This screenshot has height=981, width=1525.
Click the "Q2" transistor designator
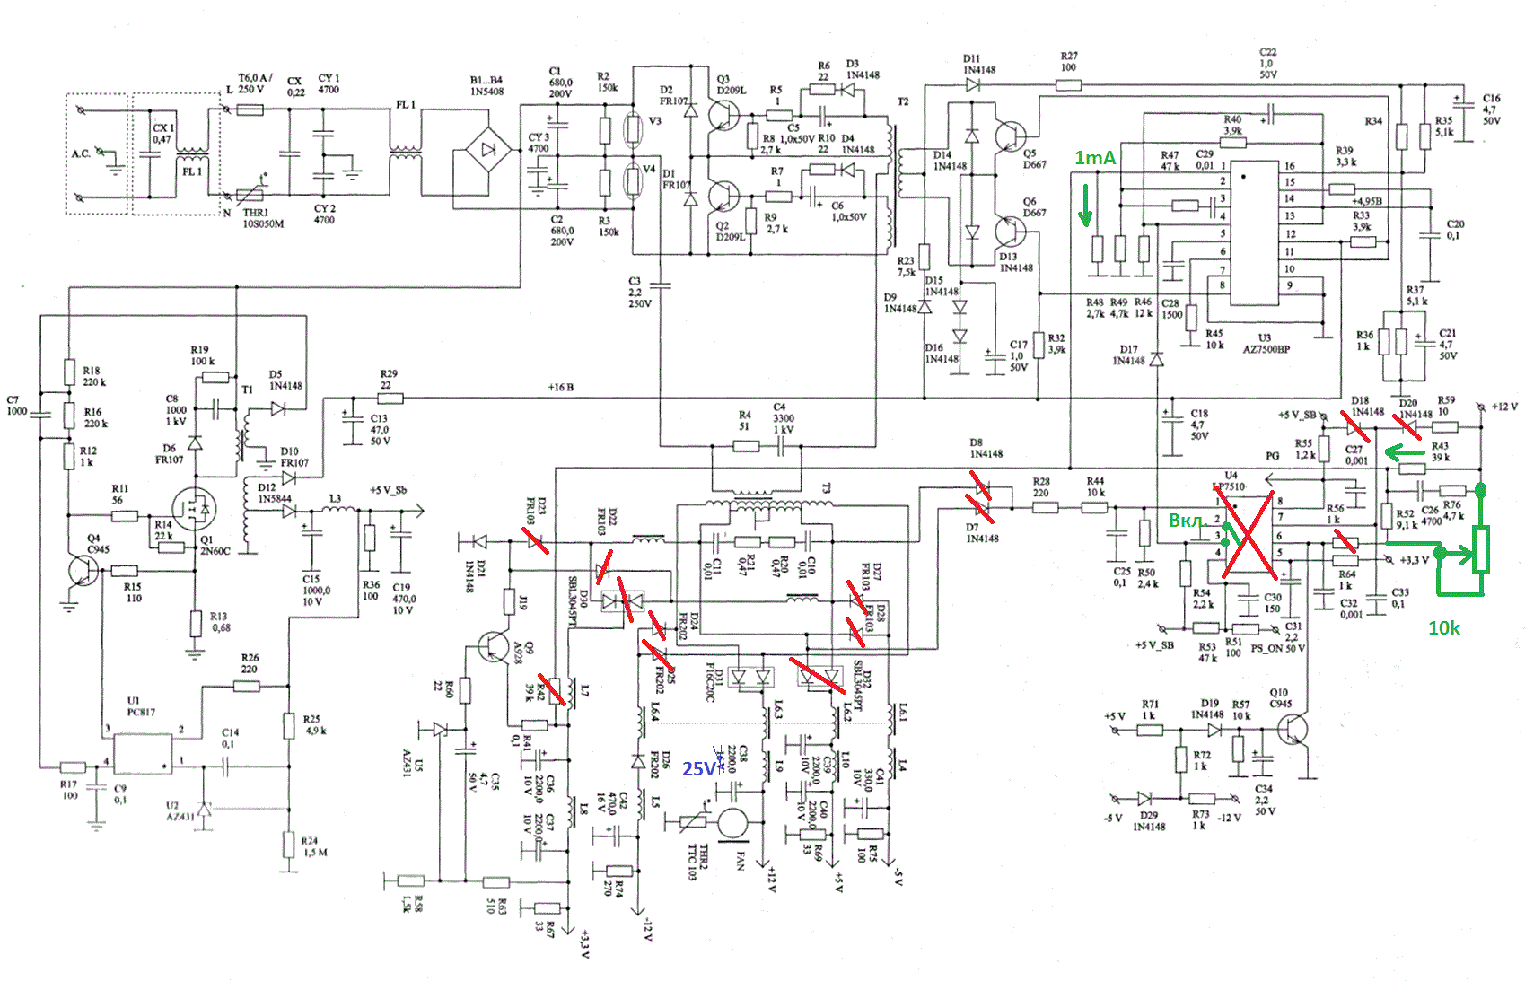coord(723,226)
